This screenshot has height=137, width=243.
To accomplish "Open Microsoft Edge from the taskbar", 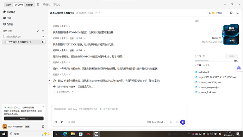I will pyautogui.click(x=65, y=134).
